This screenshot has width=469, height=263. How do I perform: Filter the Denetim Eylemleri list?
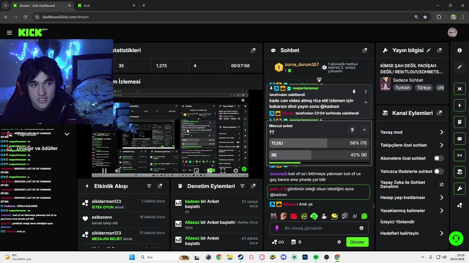click(242, 186)
